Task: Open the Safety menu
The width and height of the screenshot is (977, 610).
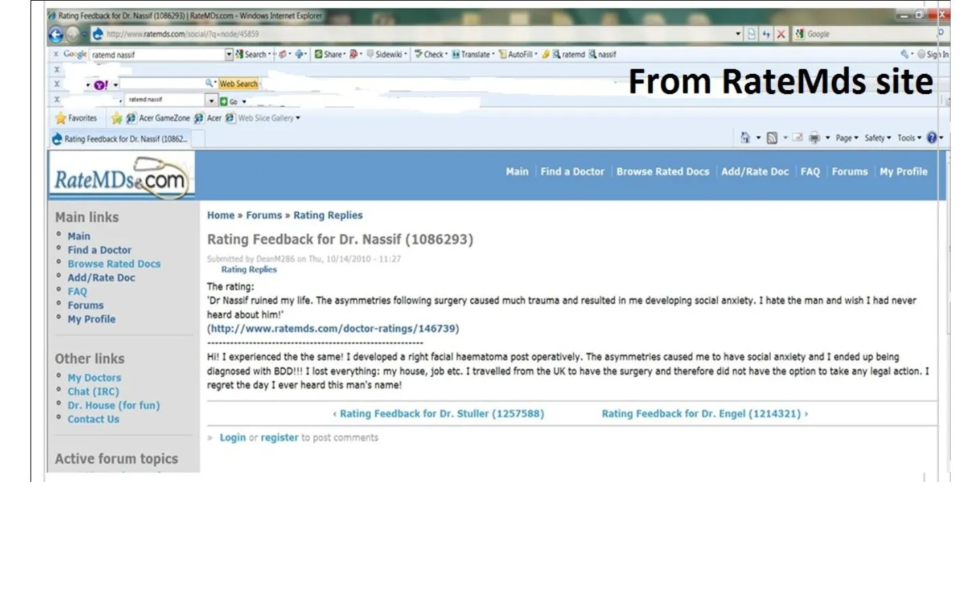Action: (x=878, y=138)
